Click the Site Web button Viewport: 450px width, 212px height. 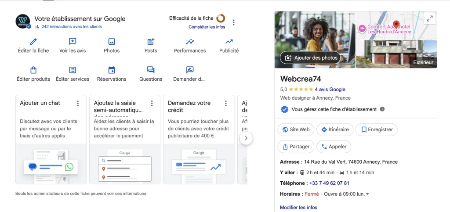pyautogui.click(x=296, y=129)
